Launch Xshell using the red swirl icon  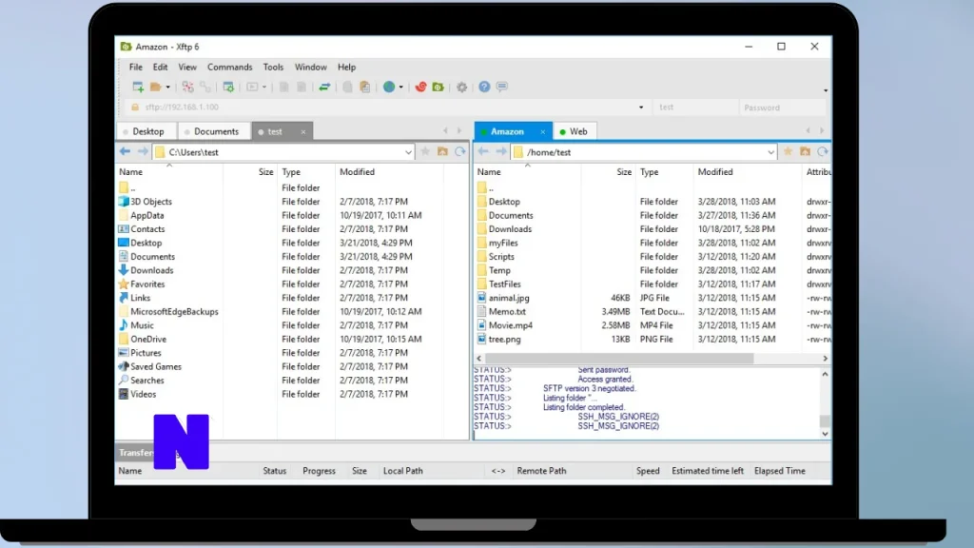pyautogui.click(x=420, y=87)
